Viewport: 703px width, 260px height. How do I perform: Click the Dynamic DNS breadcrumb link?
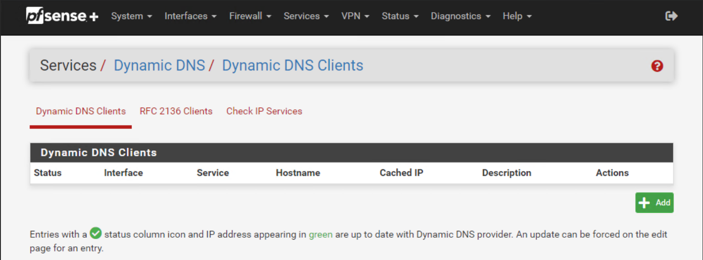(159, 65)
